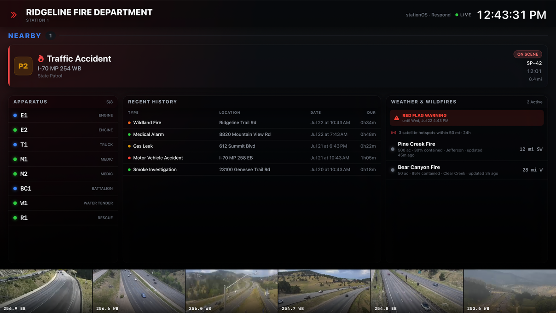Click the satellite hotspots signal icon
The image size is (556, 313).
click(394, 133)
